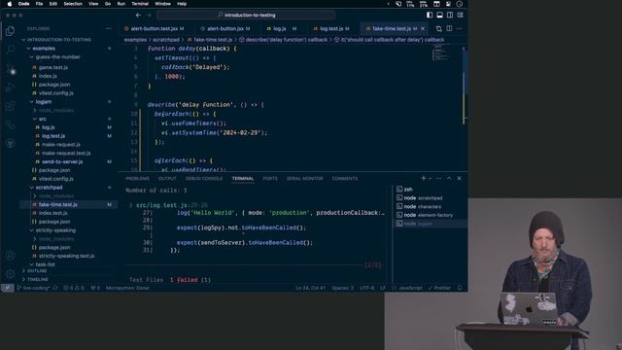
Task: Expand the TIMELINE section
Action: point(38,279)
